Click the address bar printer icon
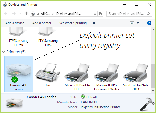 click(33, 13)
